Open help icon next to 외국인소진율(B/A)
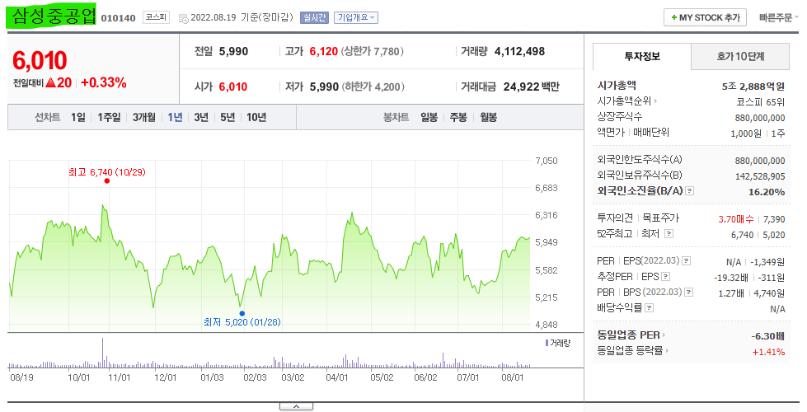This screenshot has height=412, width=807. pyautogui.click(x=690, y=191)
